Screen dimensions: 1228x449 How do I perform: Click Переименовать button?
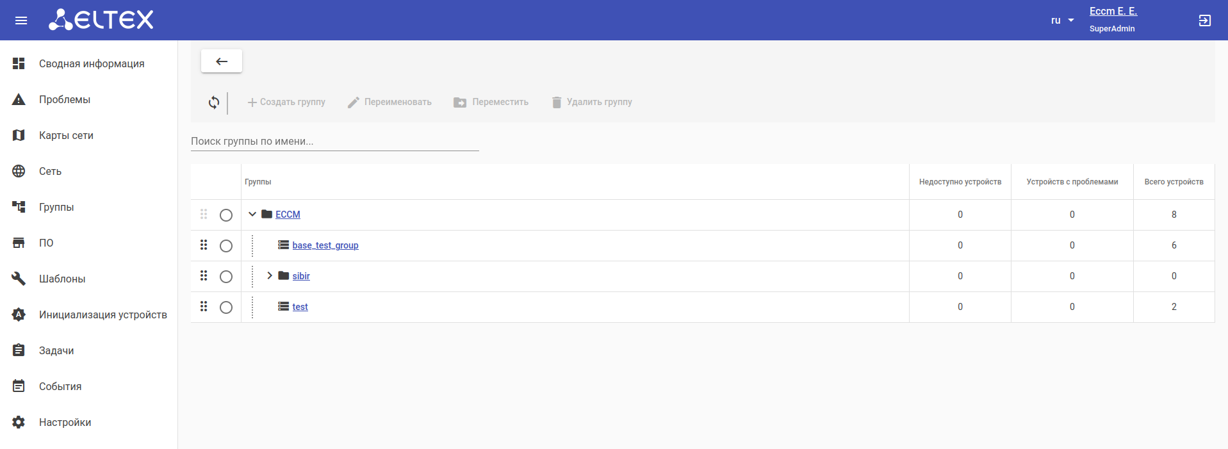[x=389, y=102]
